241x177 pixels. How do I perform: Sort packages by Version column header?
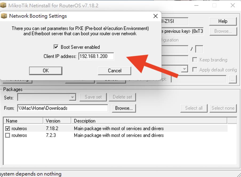[57, 121]
